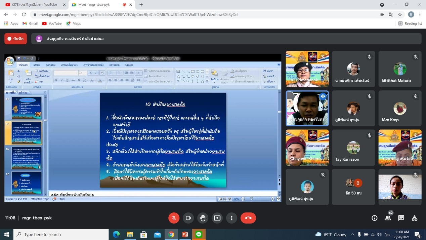The width and height of the screenshot is (426, 240).
Task: Show the participants list
Action: pyautogui.click(x=388, y=218)
